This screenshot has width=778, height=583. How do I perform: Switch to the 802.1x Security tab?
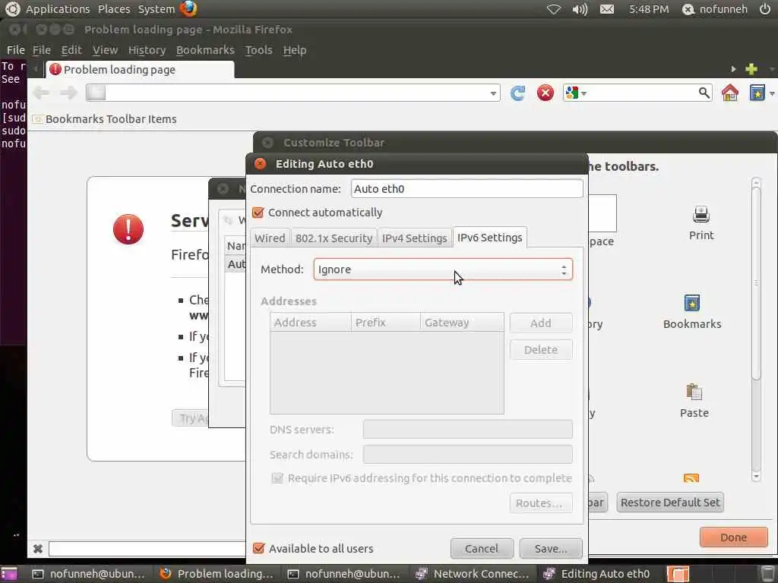[x=334, y=238]
